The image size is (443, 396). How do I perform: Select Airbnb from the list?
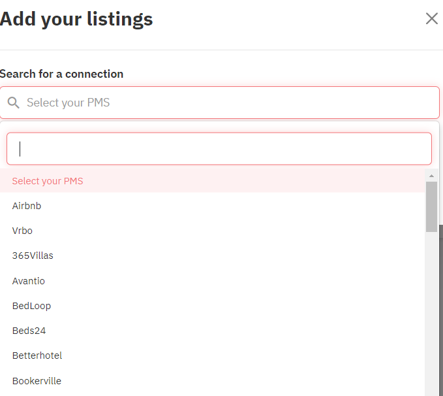(x=213, y=206)
